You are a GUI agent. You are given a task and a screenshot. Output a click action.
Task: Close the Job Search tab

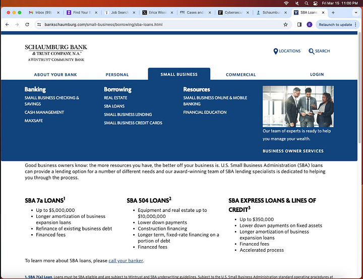(x=134, y=13)
